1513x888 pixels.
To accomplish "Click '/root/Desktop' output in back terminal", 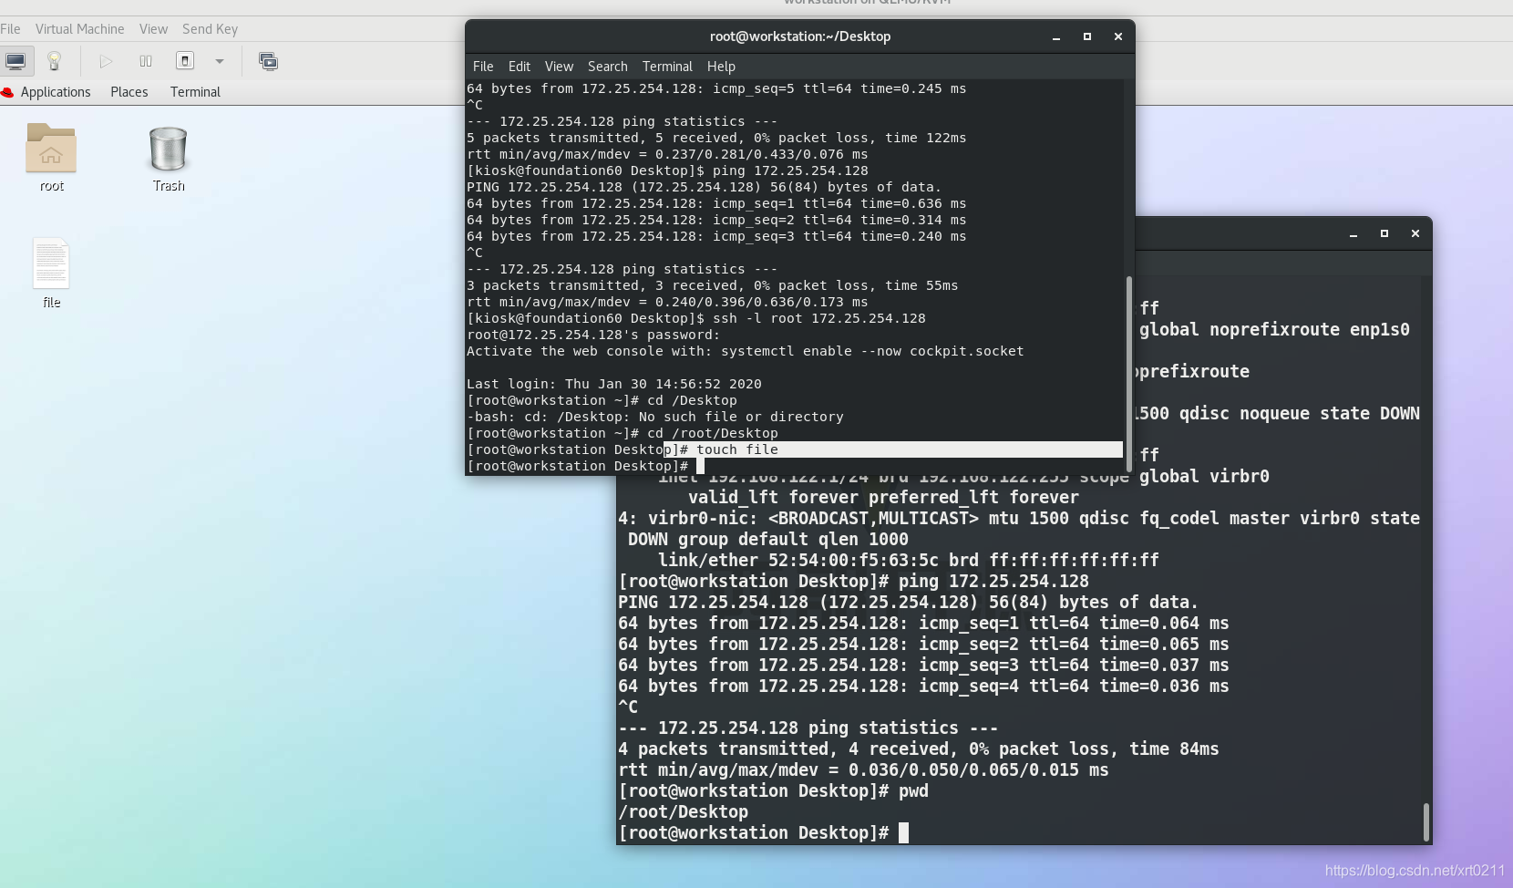I will pos(683,812).
